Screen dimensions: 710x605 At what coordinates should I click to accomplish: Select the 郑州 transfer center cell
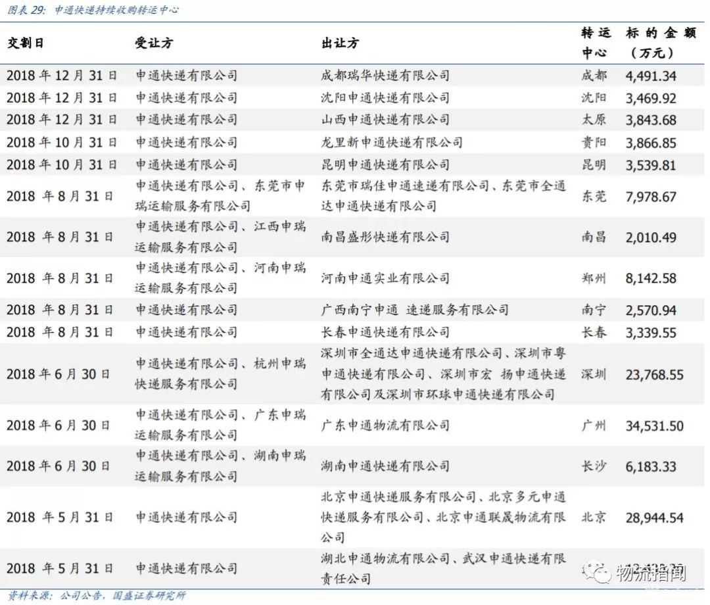click(x=594, y=278)
